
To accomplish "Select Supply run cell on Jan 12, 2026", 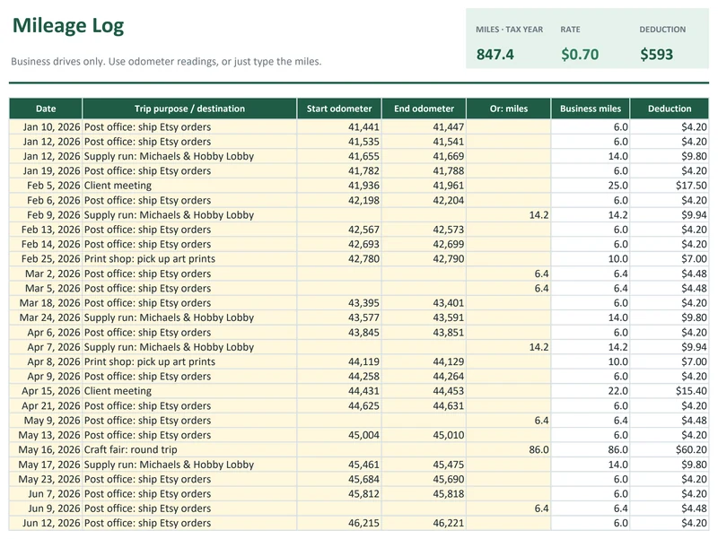I will 189,156.
